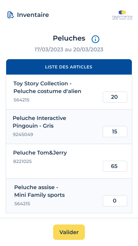Edit the Mini Family sports quantity field

pos(115,201)
